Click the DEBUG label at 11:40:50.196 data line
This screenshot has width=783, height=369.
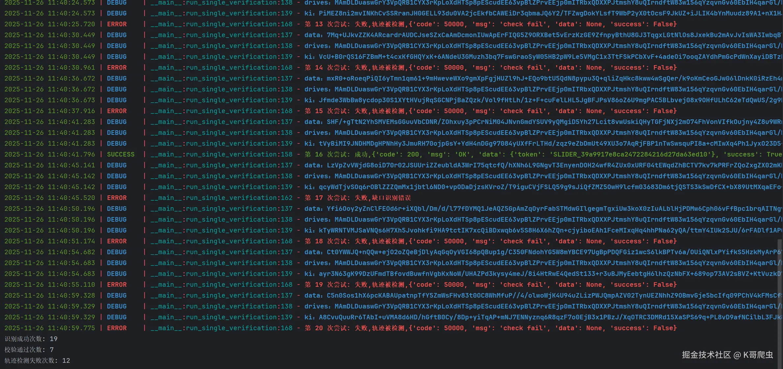coord(117,209)
